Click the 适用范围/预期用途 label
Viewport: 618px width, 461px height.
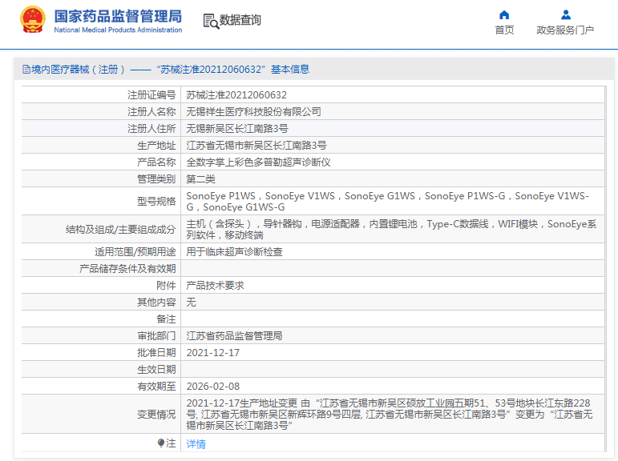tap(135, 252)
